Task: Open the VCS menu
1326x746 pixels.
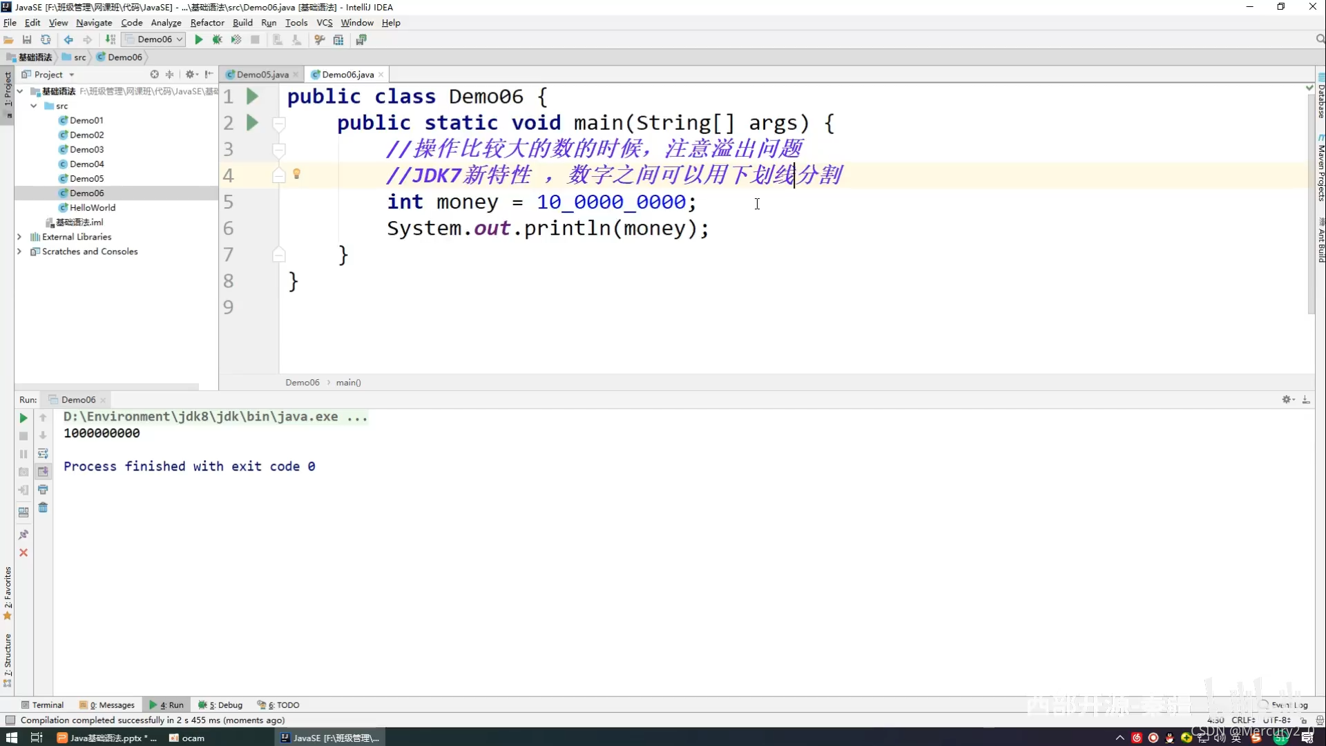Action: (325, 23)
